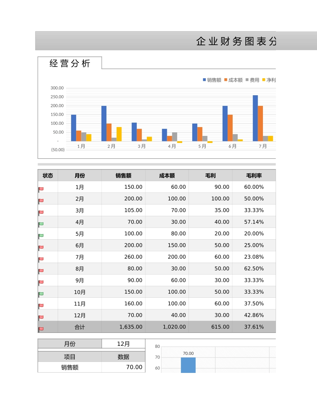Image resolution: width=317 pixels, height=411 pixels.
Task: Open the 12月 month selector dropdown
Action: tap(123, 344)
